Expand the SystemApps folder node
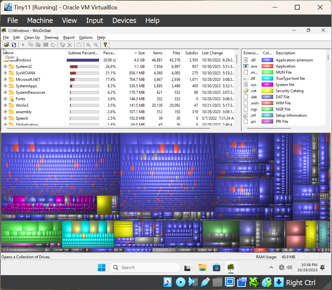332x290 pixels. [5, 86]
